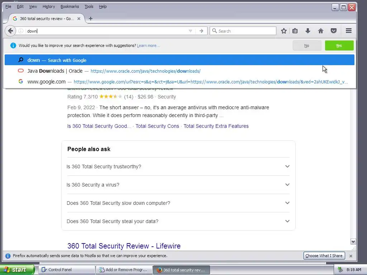Click Choose What I Share button

pos(324,256)
